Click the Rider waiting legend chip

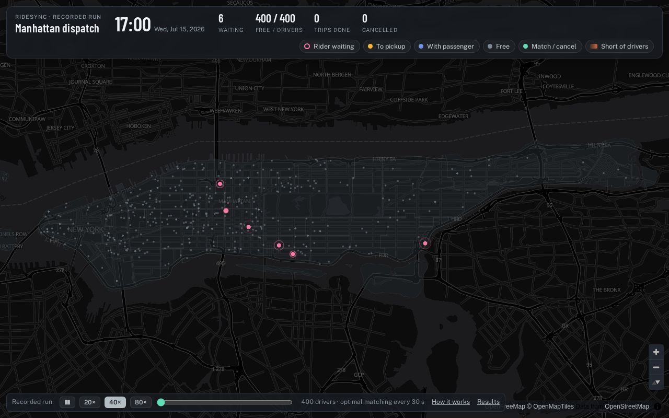pyautogui.click(x=330, y=47)
